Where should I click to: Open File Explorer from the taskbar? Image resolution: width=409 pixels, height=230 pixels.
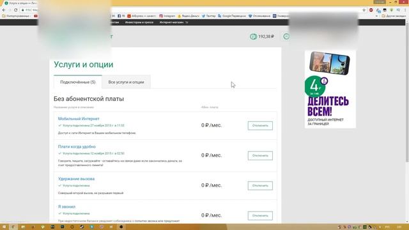tap(23, 227)
